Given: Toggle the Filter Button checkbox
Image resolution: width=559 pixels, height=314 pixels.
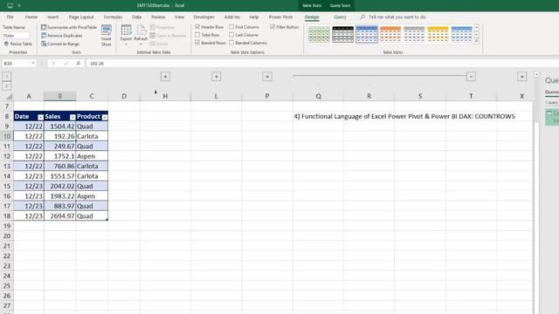Looking at the screenshot, I should tap(273, 27).
